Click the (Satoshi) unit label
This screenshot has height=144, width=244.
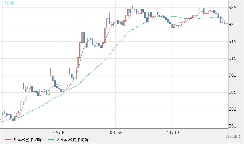232,136
